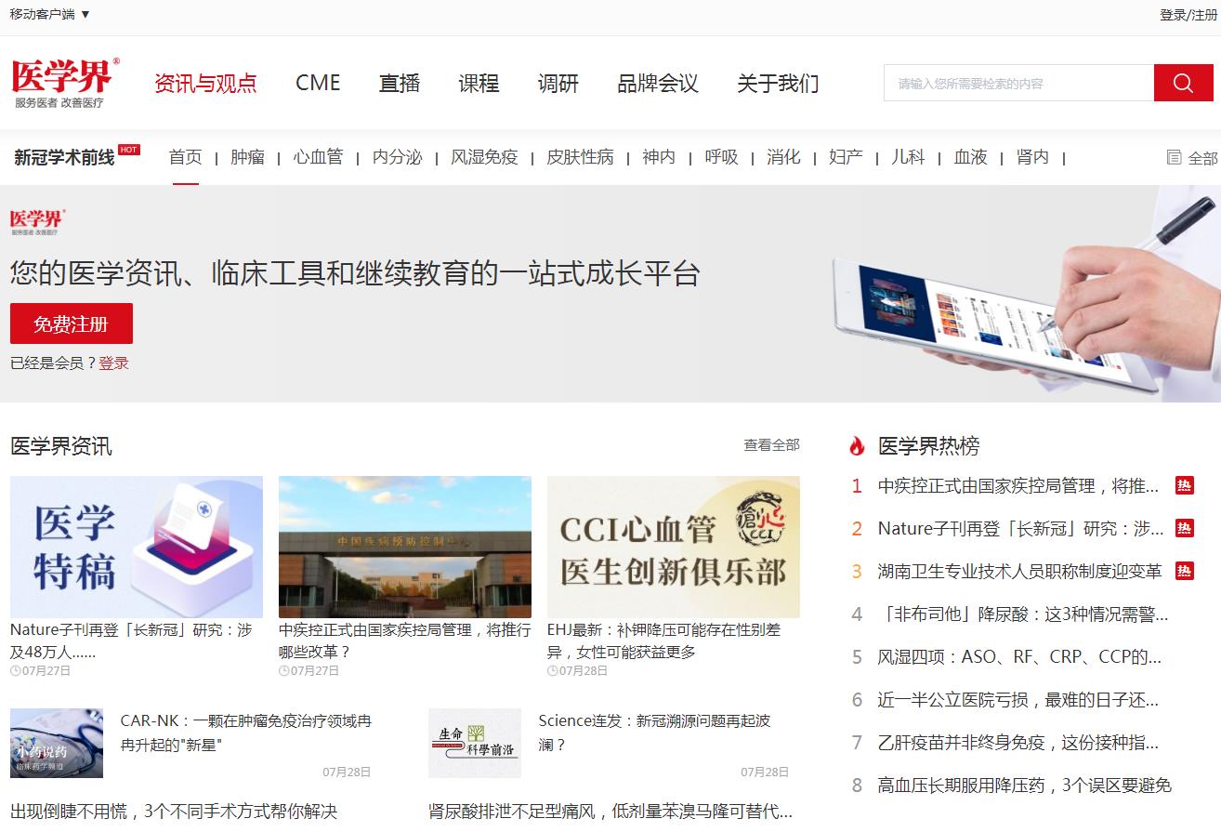The image size is (1221, 832).
Task: Select the 风湿免疫 category tab
Action: 484,157
